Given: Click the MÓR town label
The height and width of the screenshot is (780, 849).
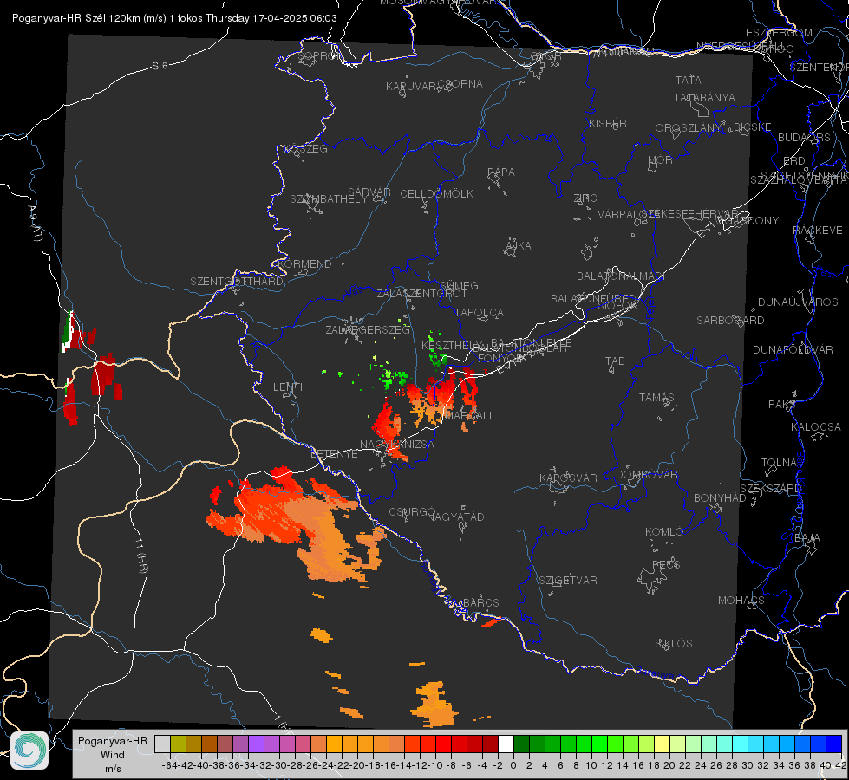Looking at the screenshot, I should pos(661,160).
